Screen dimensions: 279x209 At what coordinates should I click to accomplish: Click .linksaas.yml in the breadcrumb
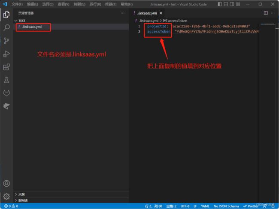(149, 21)
